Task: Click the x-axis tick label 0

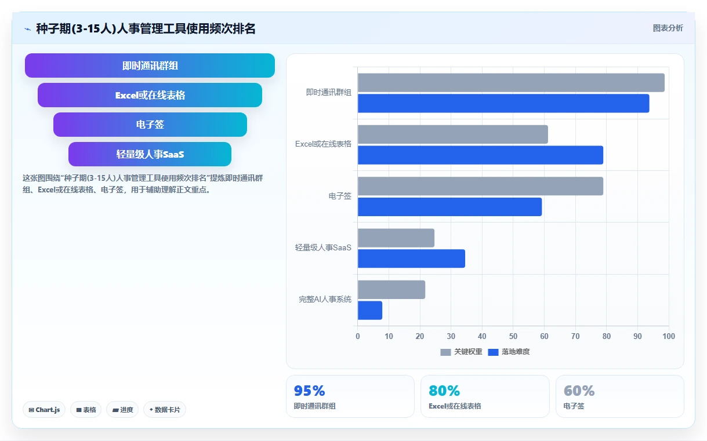Action: tap(358, 336)
